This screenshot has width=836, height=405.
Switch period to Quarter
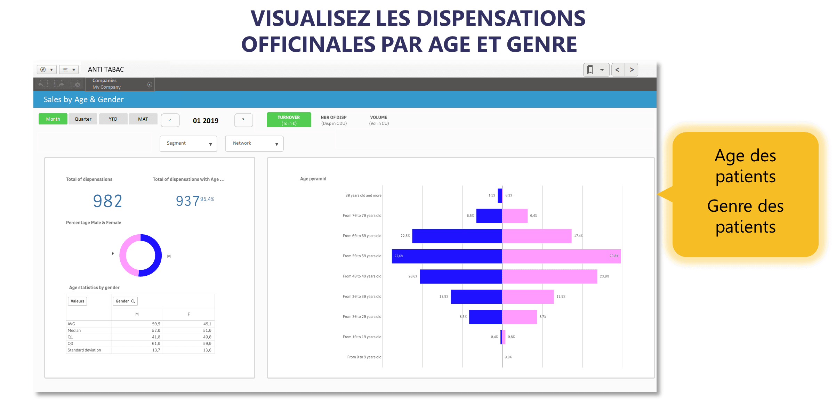tap(83, 119)
